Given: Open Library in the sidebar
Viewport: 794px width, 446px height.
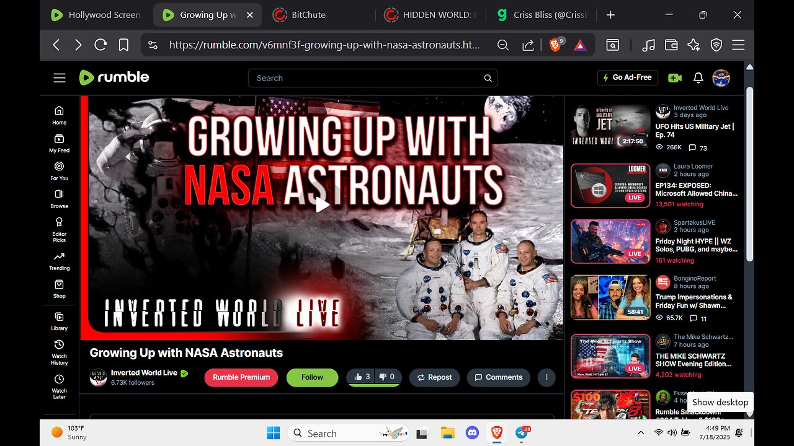Looking at the screenshot, I should (x=59, y=320).
